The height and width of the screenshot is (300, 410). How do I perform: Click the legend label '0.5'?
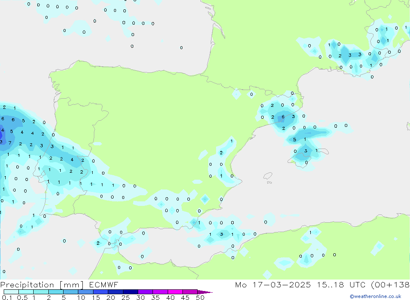click(x=22, y=298)
